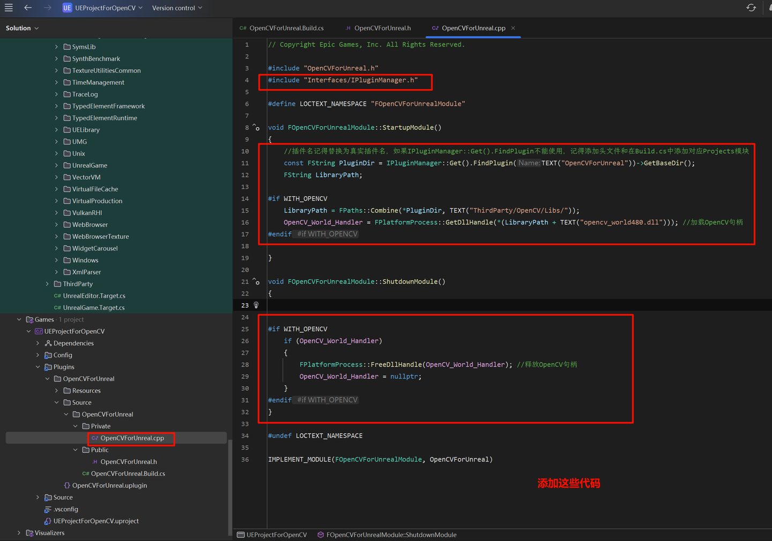Open the hamburger main menu

click(9, 8)
